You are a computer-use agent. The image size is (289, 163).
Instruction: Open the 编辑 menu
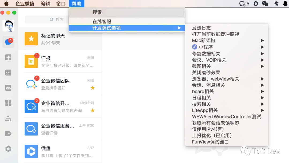click(x=45, y=3)
